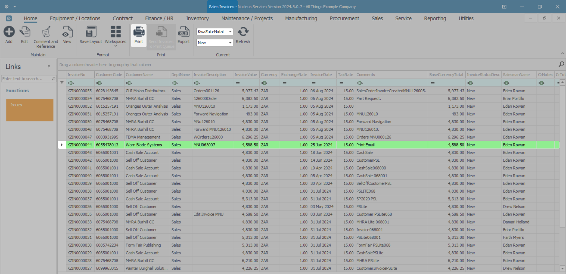Click the Add invoice icon

pyautogui.click(x=9, y=32)
